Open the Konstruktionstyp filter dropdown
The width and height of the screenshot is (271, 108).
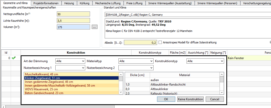(x=205, y=61)
